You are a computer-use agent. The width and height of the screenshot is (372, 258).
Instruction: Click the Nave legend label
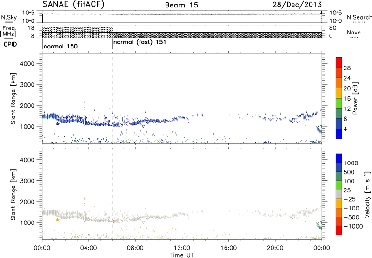354,32
